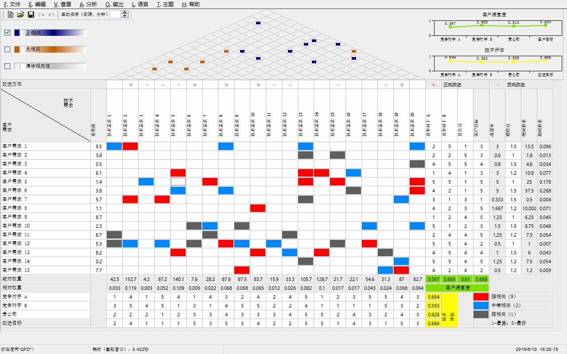Viewport: 567px width, 354px height.
Task: Click blue 中等相关 (3) legend swatch
Action: tap(481, 305)
